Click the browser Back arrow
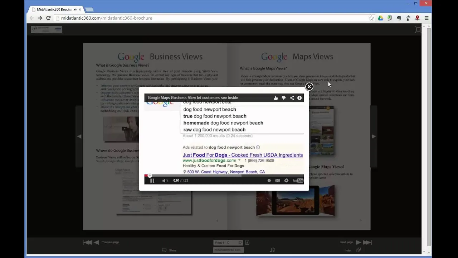This screenshot has height=258, width=458. coord(31,18)
